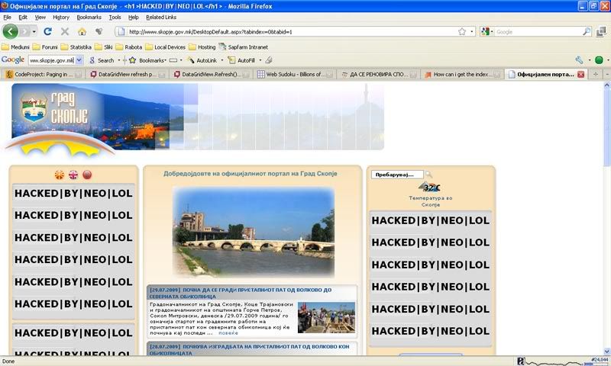
Task: Open the address bar history dropdown arrow
Action: (471, 31)
